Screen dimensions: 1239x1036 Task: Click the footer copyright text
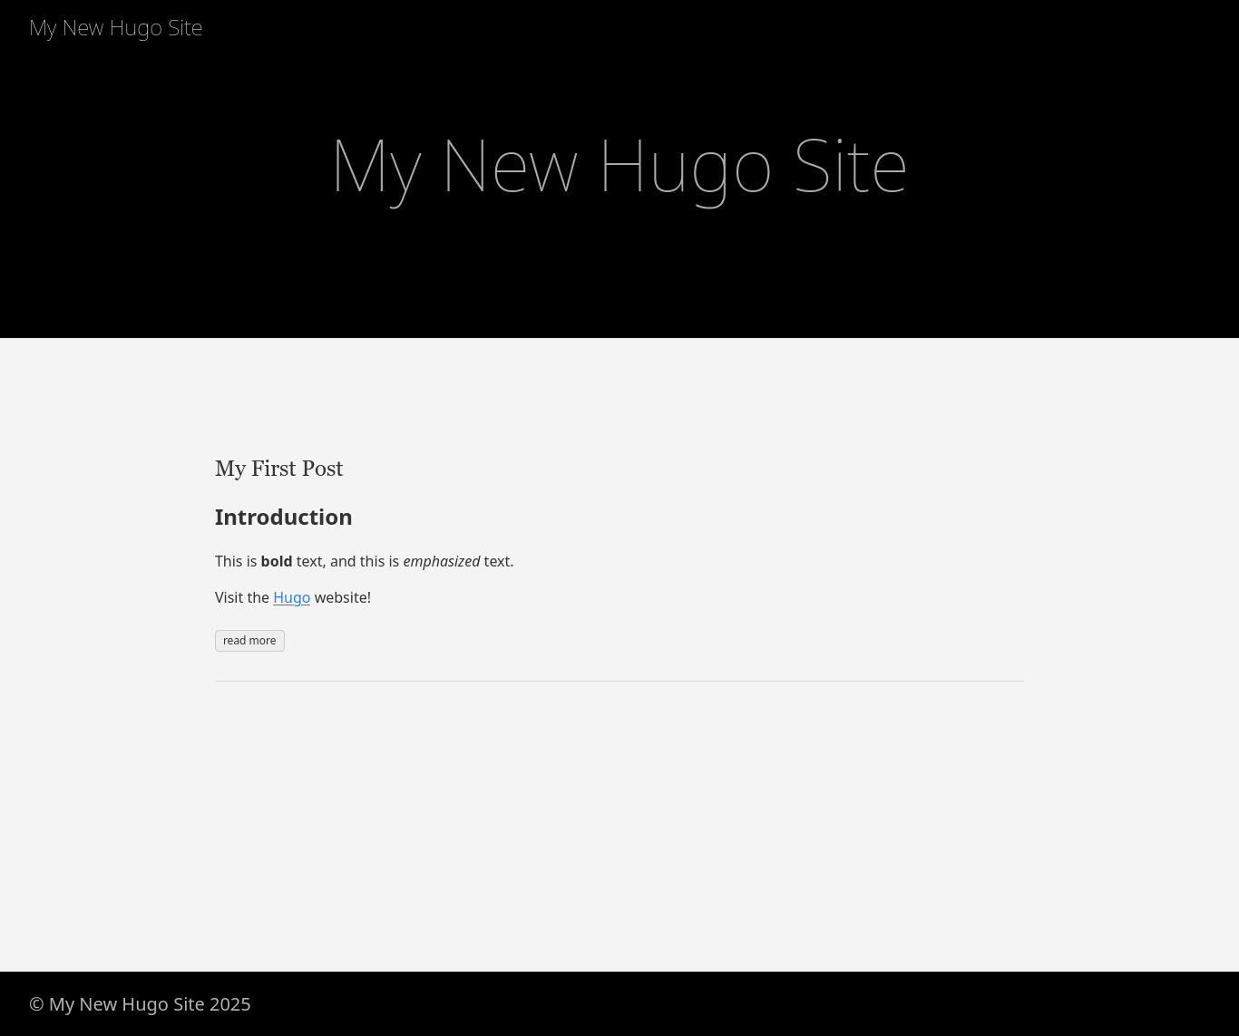tap(140, 1003)
